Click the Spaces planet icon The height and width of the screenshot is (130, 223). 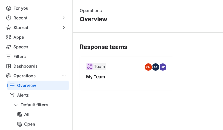coord(8,47)
